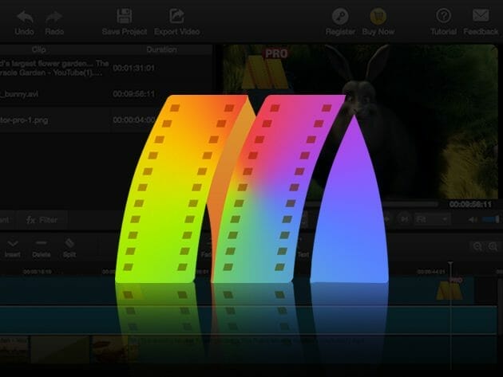The width and height of the screenshot is (503, 377).
Task: Click the Undo arrow icon
Action: point(24,16)
